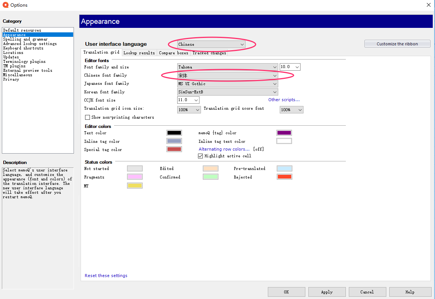Select Updates category

[38, 57]
